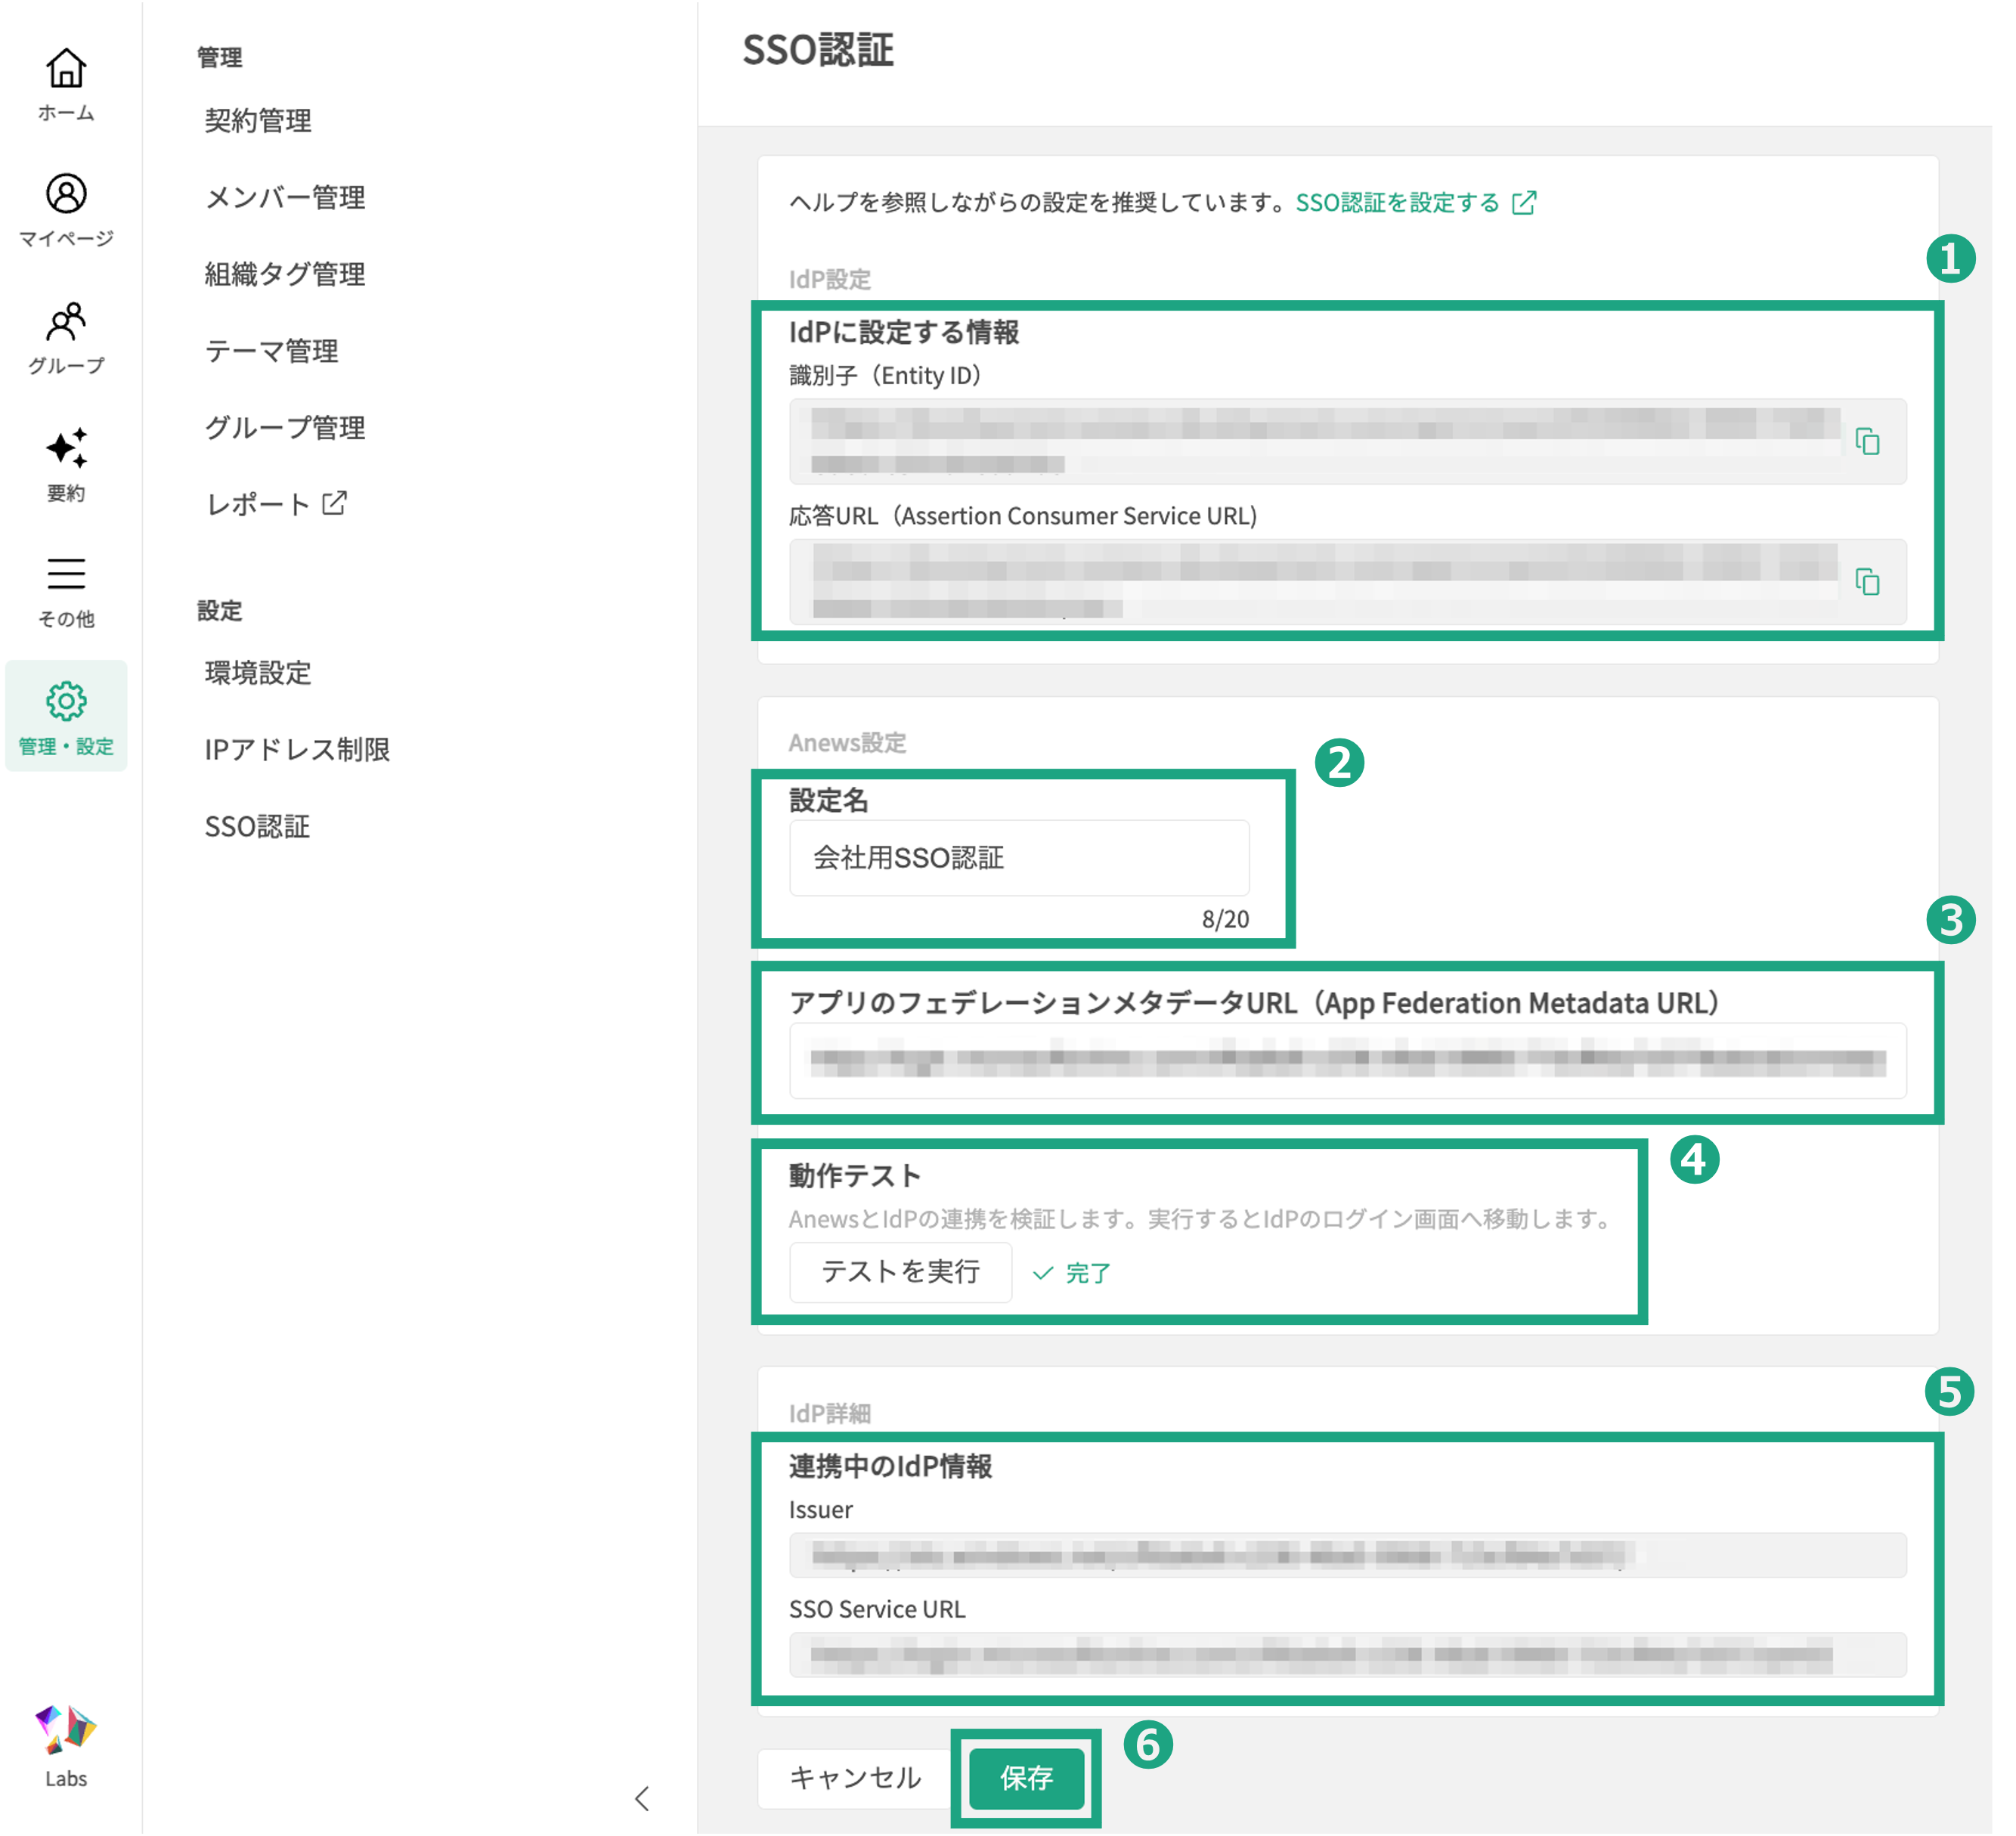Focus the 設定名 text field

click(1018, 858)
